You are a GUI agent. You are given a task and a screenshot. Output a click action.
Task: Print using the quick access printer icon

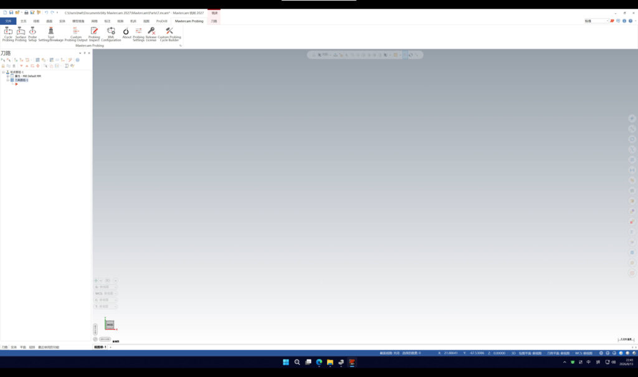[26, 12]
